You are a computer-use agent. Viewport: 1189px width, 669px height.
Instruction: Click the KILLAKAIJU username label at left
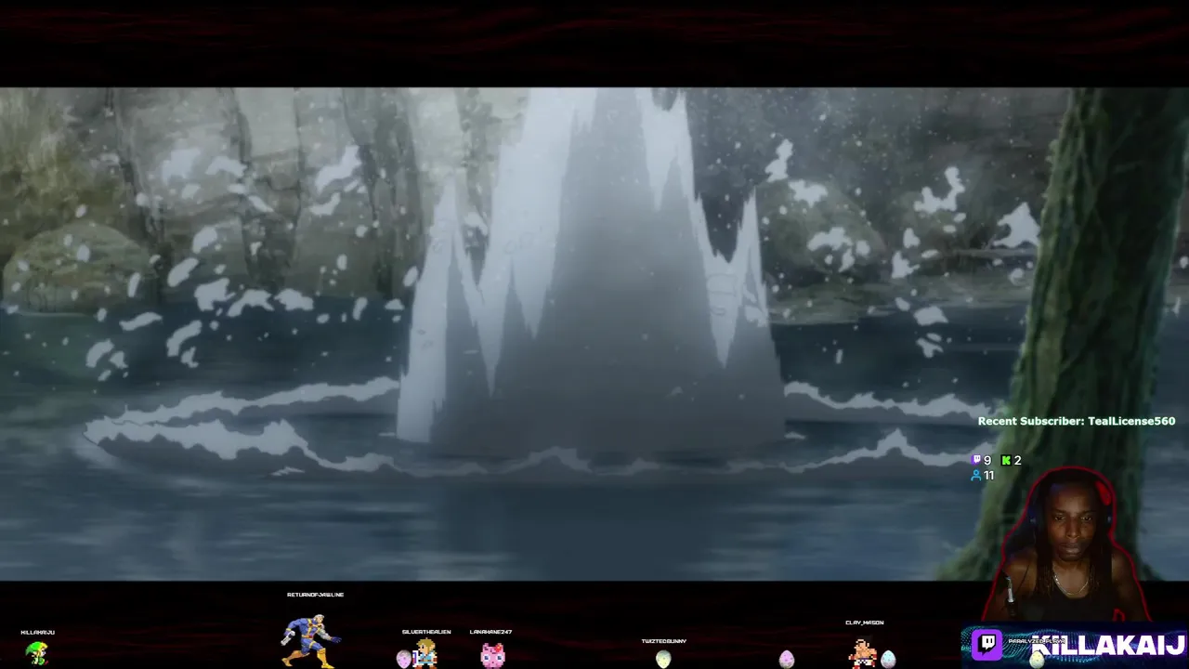tap(37, 632)
